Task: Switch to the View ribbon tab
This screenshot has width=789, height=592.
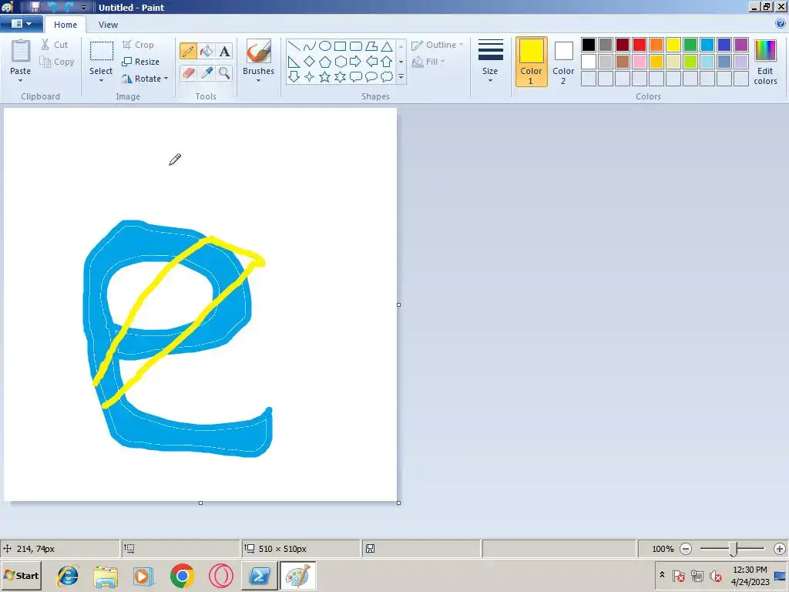Action: (x=108, y=25)
